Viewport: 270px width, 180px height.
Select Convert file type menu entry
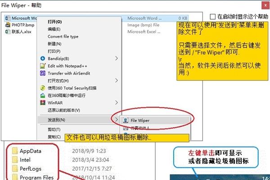63,36
